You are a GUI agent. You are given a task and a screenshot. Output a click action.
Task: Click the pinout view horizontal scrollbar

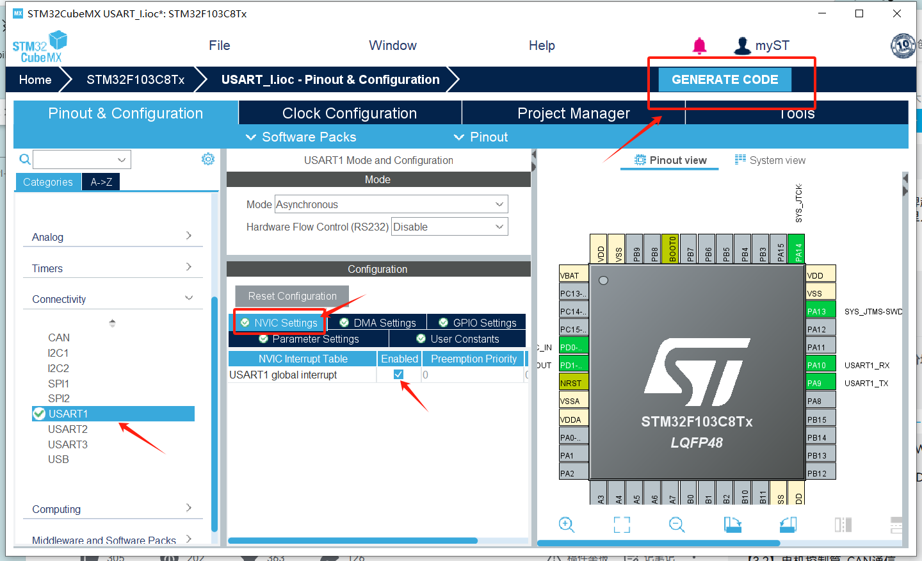(658, 543)
